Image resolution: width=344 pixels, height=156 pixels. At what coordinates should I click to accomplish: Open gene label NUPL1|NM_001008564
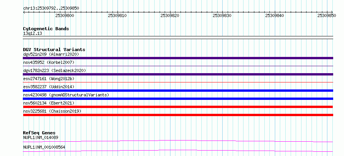[44, 147]
